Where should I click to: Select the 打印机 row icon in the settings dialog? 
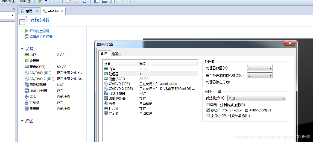click(106, 108)
